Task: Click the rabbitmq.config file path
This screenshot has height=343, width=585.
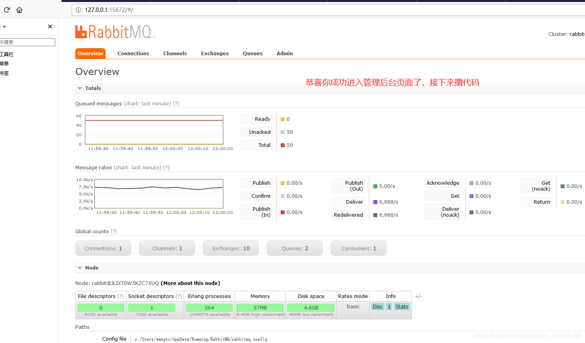Action: 201,339
